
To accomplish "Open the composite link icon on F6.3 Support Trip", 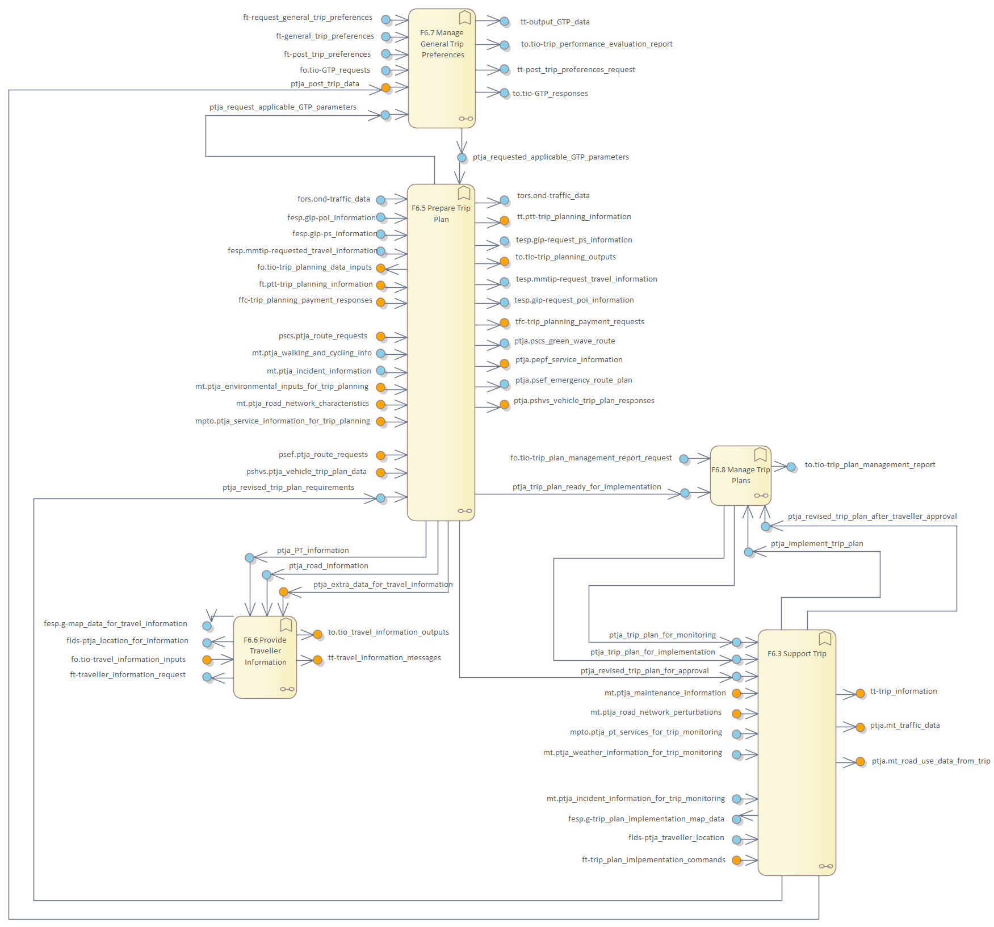I will click(825, 866).
